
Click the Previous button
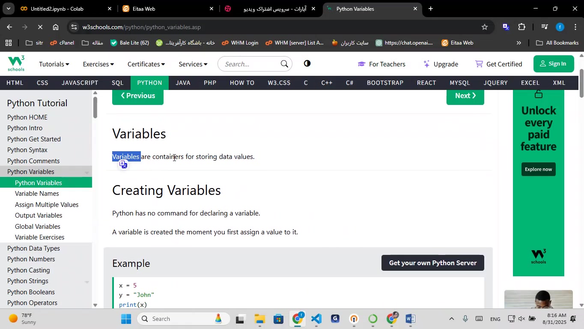coord(138,96)
